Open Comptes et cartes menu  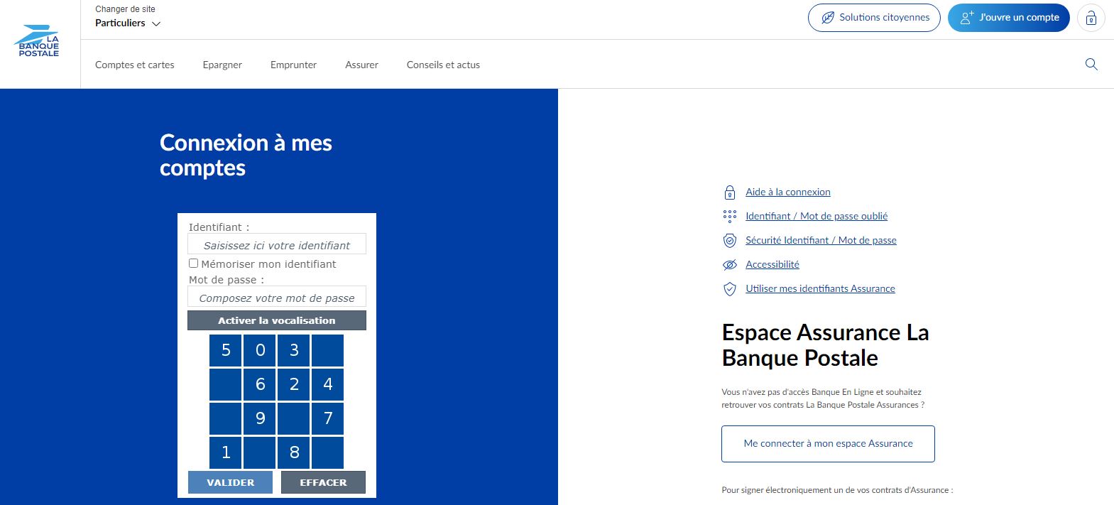[135, 65]
